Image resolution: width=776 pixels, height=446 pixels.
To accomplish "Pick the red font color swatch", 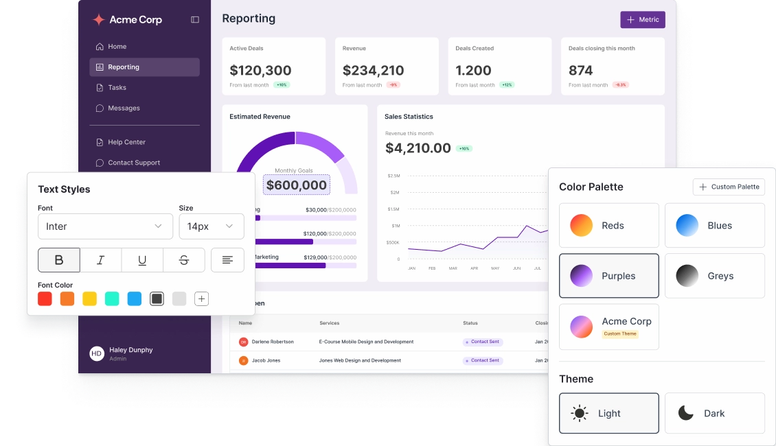I will tap(45, 298).
